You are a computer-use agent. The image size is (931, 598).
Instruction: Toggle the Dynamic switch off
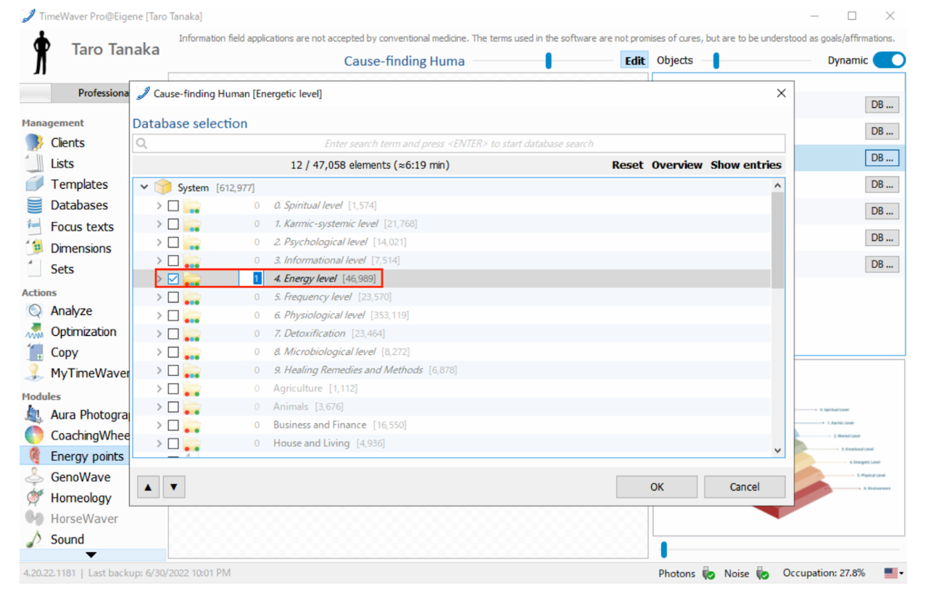pyautogui.click(x=888, y=60)
